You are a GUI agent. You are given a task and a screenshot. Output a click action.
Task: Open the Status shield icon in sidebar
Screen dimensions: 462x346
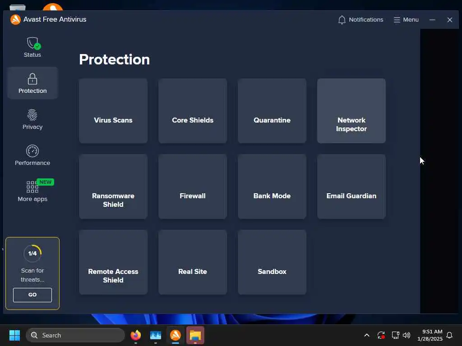(x=33, y=43)
